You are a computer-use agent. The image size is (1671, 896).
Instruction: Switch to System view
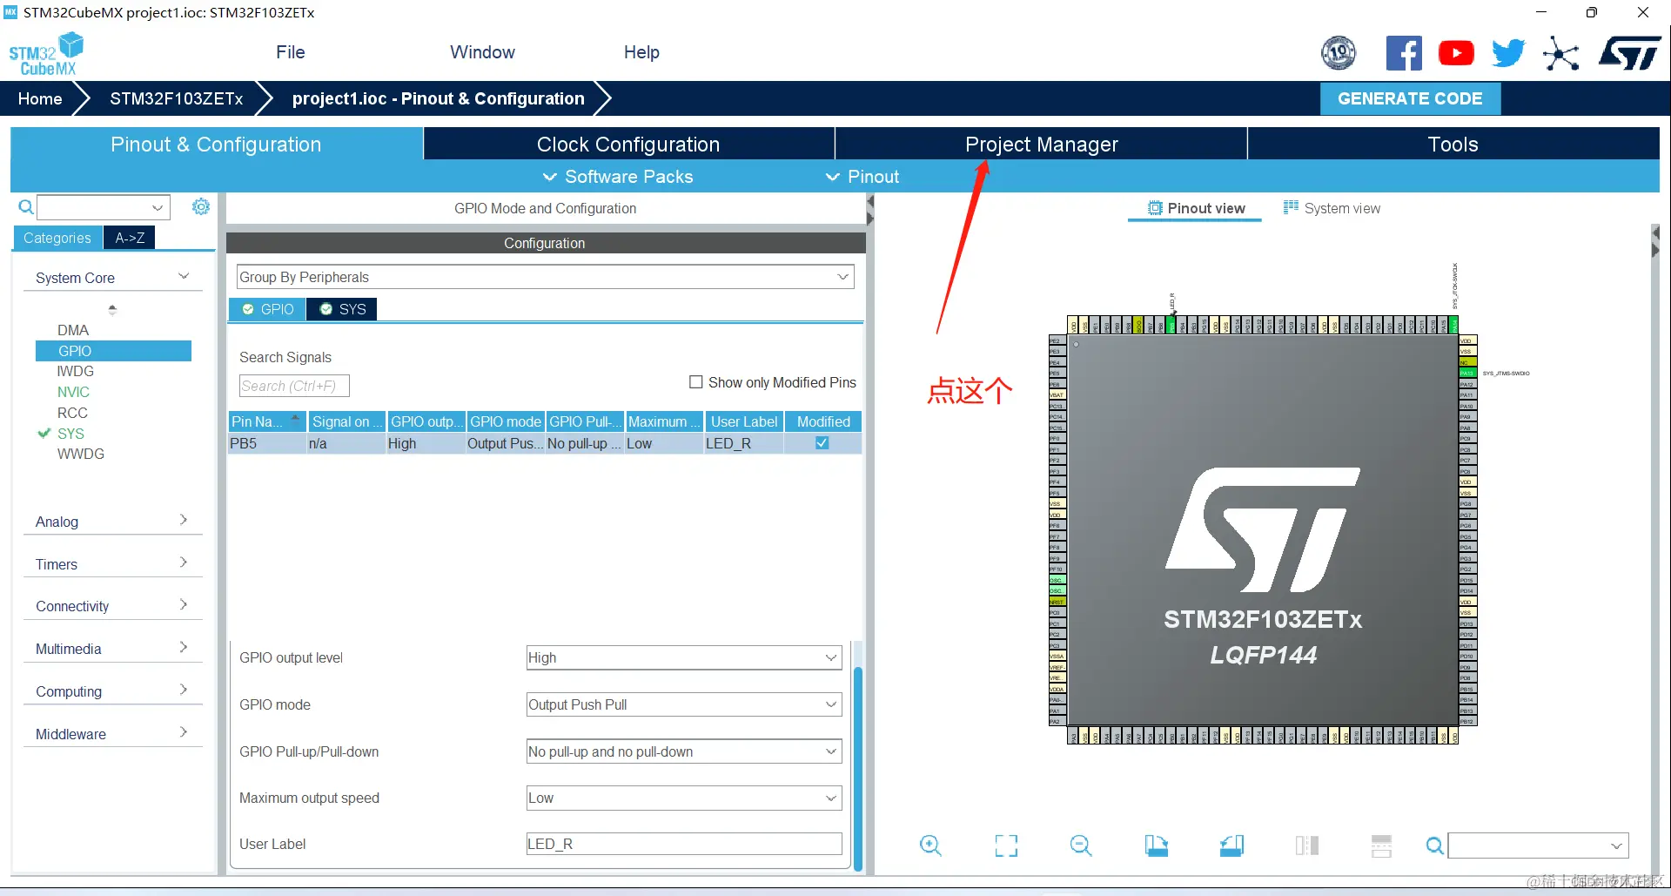pyautogui.click(x=1332, y=208)
